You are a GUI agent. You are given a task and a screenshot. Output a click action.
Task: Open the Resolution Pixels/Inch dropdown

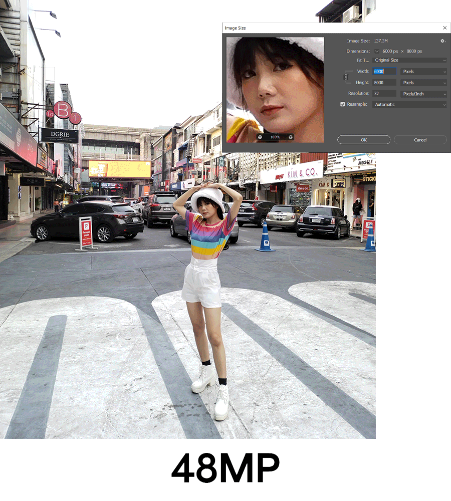tap(423, 94)
